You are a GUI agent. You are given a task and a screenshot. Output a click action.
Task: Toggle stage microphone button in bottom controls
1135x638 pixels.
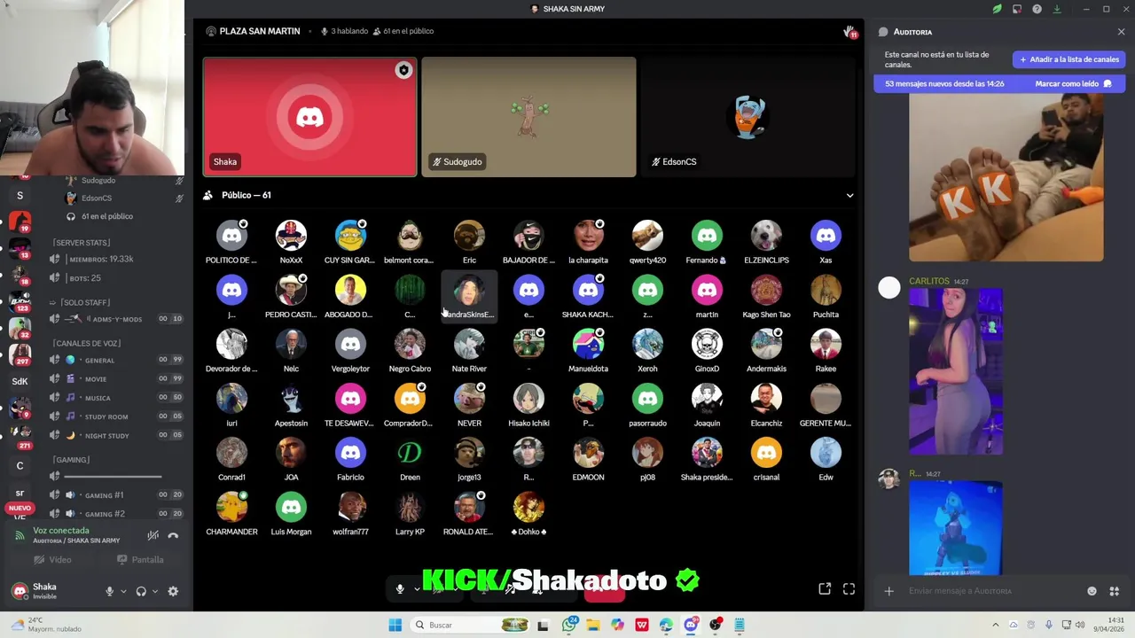[x=400, y=588]
